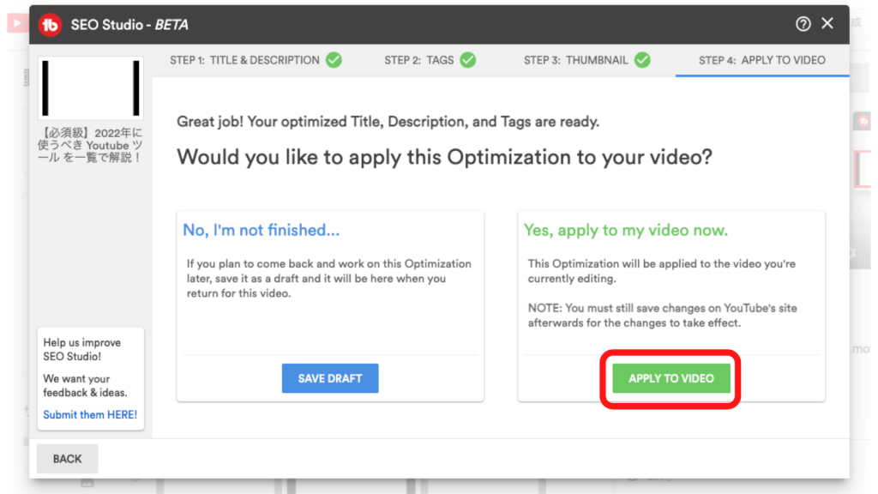Click the "No, I'm not finished..." heading
Image resolution: width=878 pixels, height=494 pixels.
pyautogui.click(x=261, y=230)
